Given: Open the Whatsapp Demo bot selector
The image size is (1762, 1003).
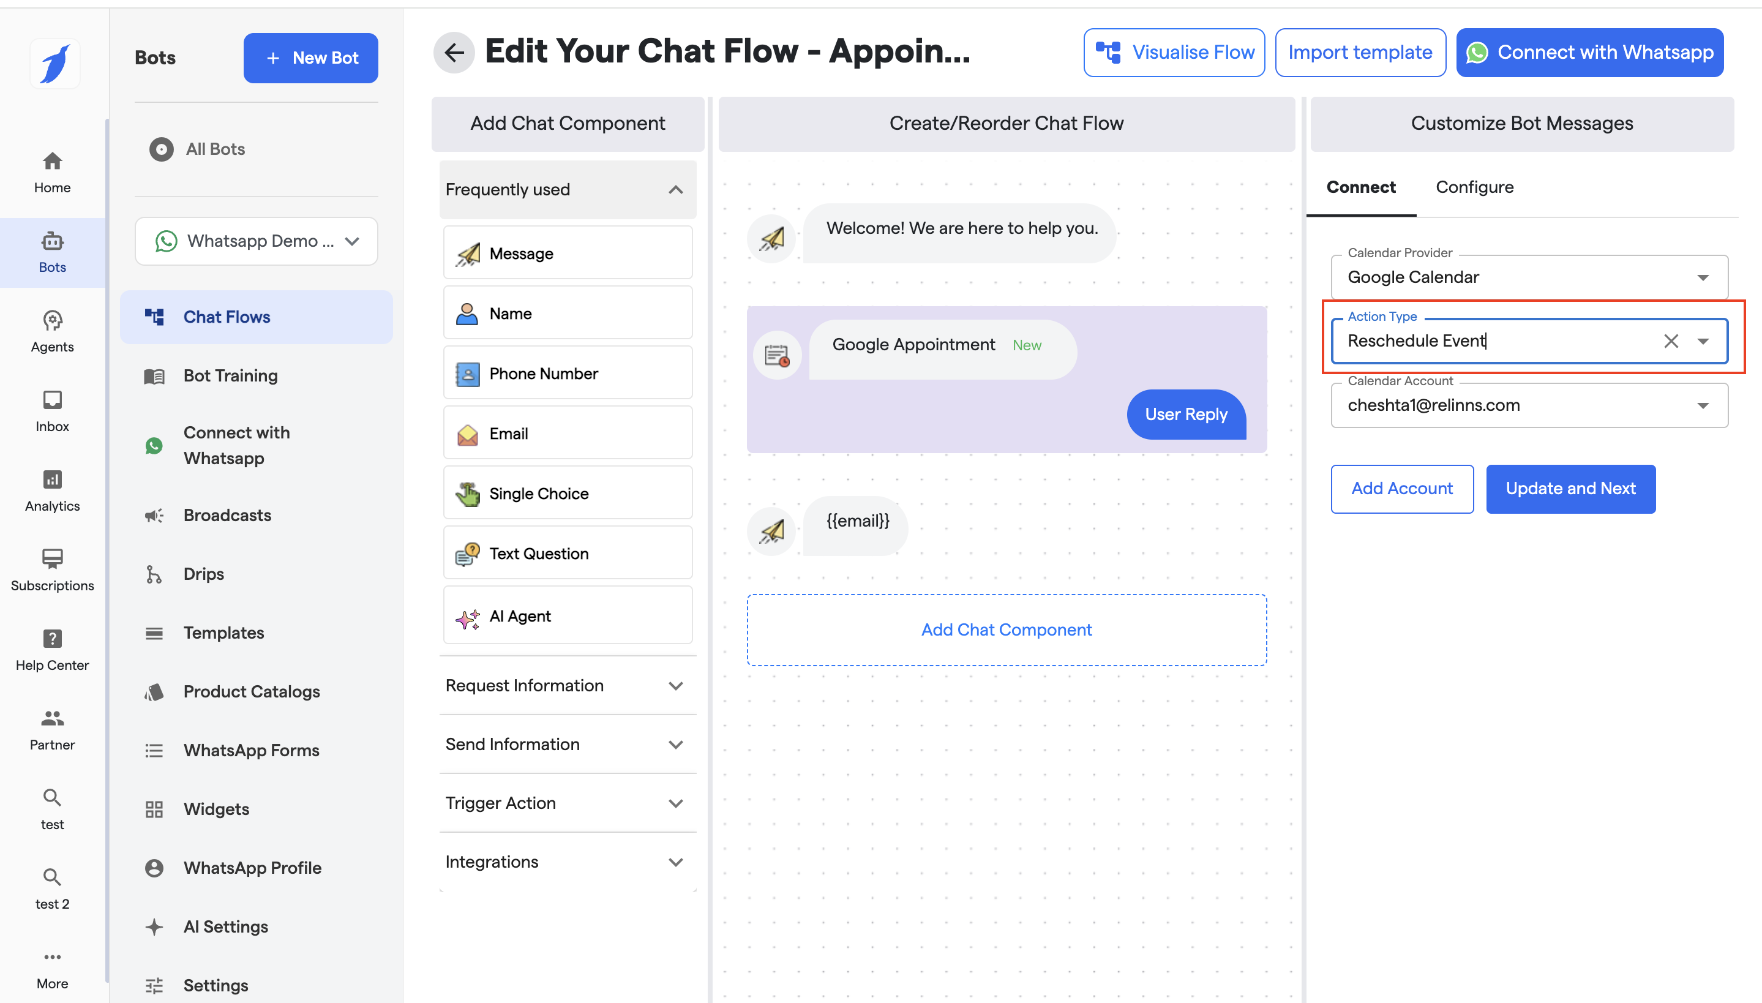Looking at the screenshot, I should [x=256, y=241].
